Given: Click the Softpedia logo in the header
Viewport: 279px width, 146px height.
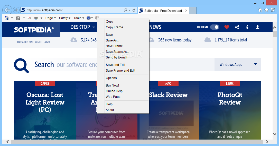Looking at the screenshot, I should tap(34, 30).
